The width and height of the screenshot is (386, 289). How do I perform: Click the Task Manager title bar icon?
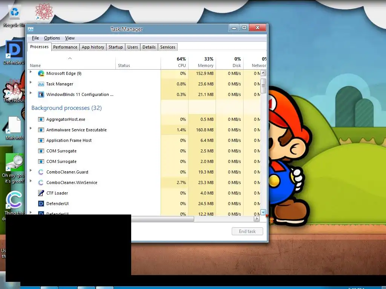(31, 29)
